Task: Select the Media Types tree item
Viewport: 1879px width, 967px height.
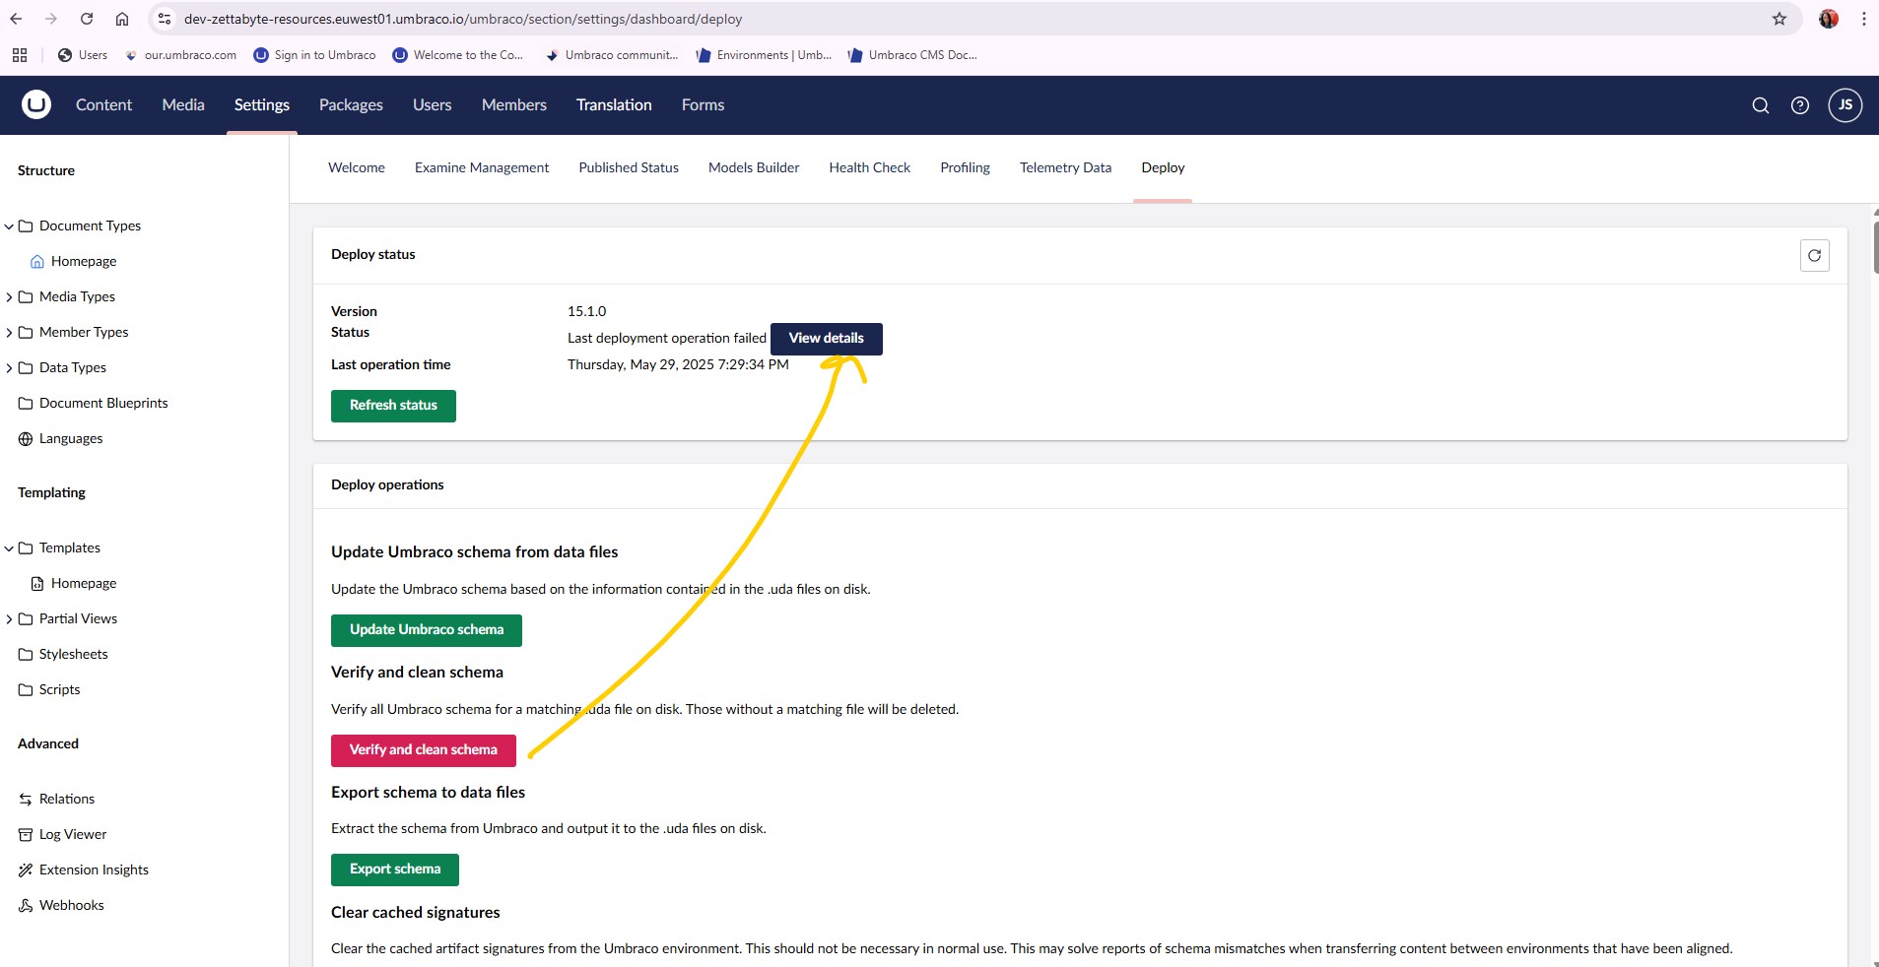Action: 77,297
